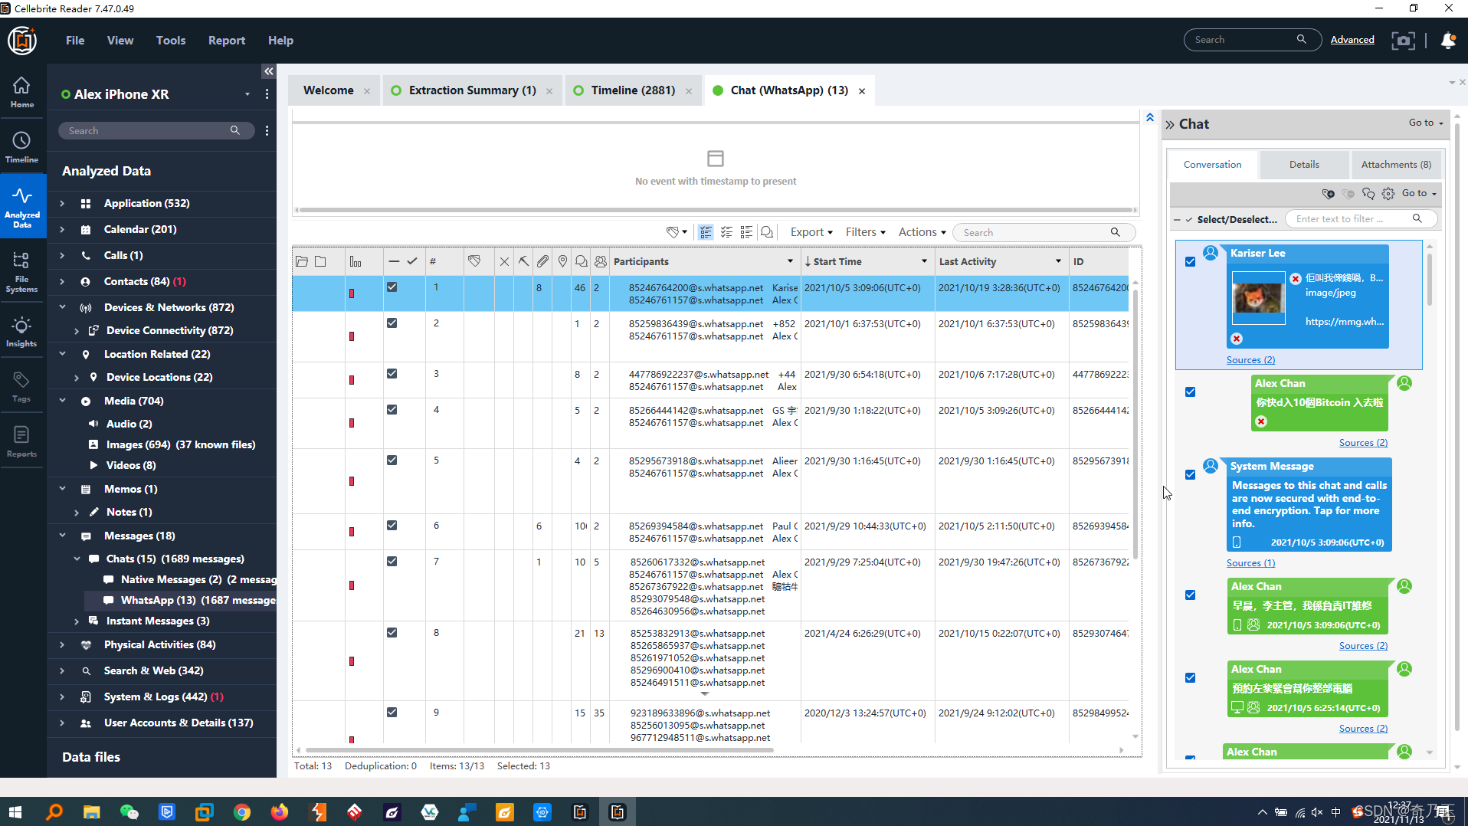Expand the Application (532) tree node
Viewport: 1468px width, 826px height.
62,204
